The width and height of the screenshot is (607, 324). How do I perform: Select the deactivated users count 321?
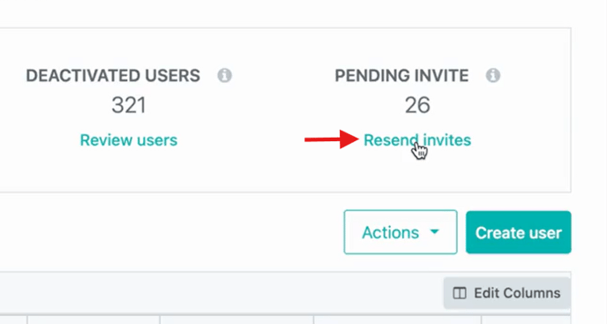(129, 105)
